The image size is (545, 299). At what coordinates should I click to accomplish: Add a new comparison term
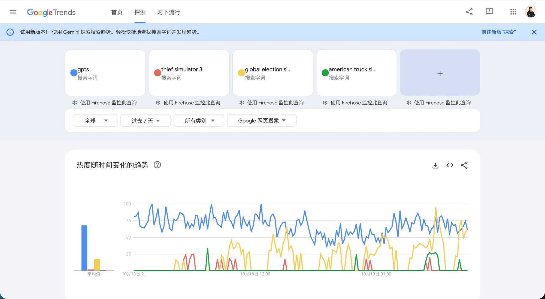(x=440, y=73)
